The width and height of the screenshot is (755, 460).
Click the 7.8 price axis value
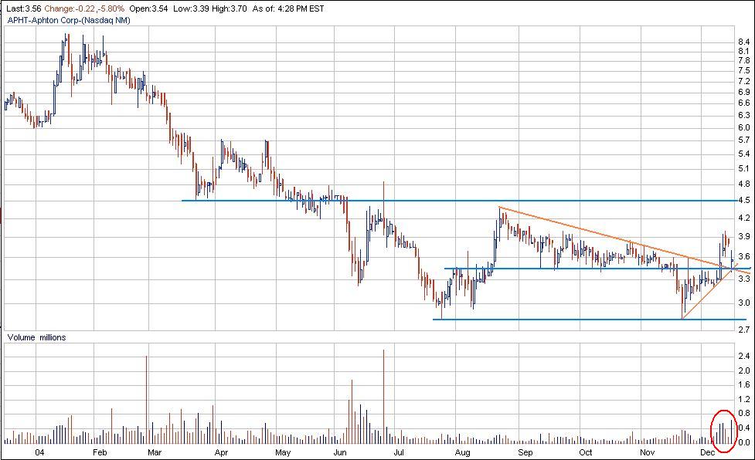pos(743,60)
